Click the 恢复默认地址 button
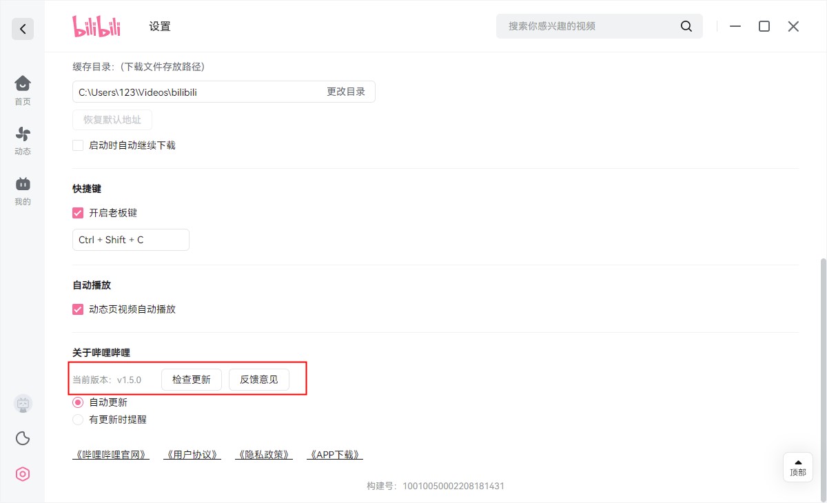This screenshot has width=827, height=503. click(x=112, y=119)
